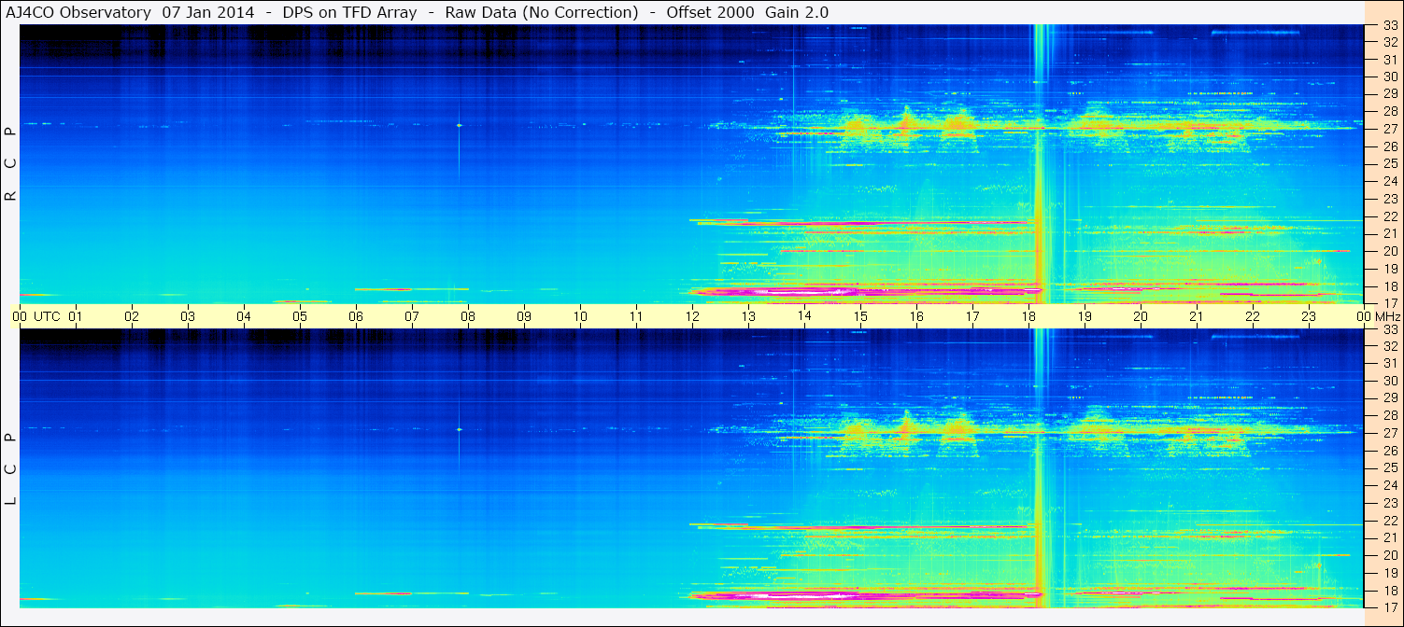This screenshot has height=627, width=1404.
Task: Click the 21 MHz label of RCP panel
Action: tap(1389, 233)
